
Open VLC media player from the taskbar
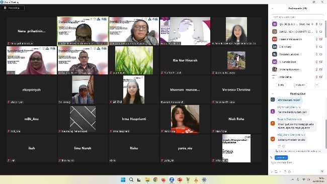click(x=196, y=179)
